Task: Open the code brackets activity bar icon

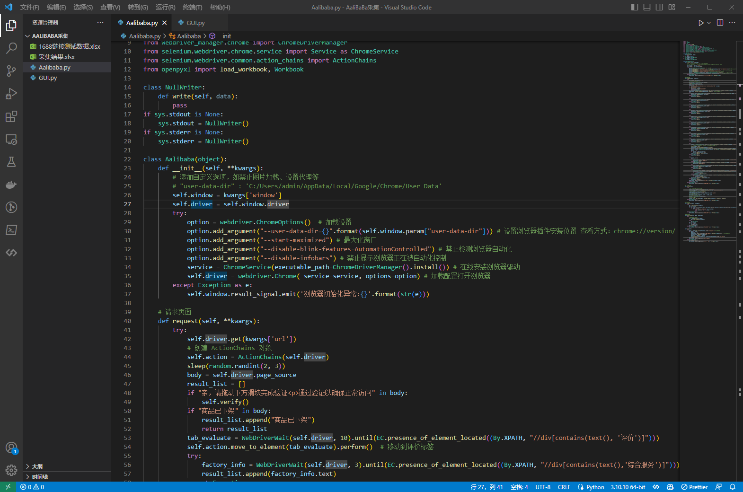Action: tap(11, 253)
